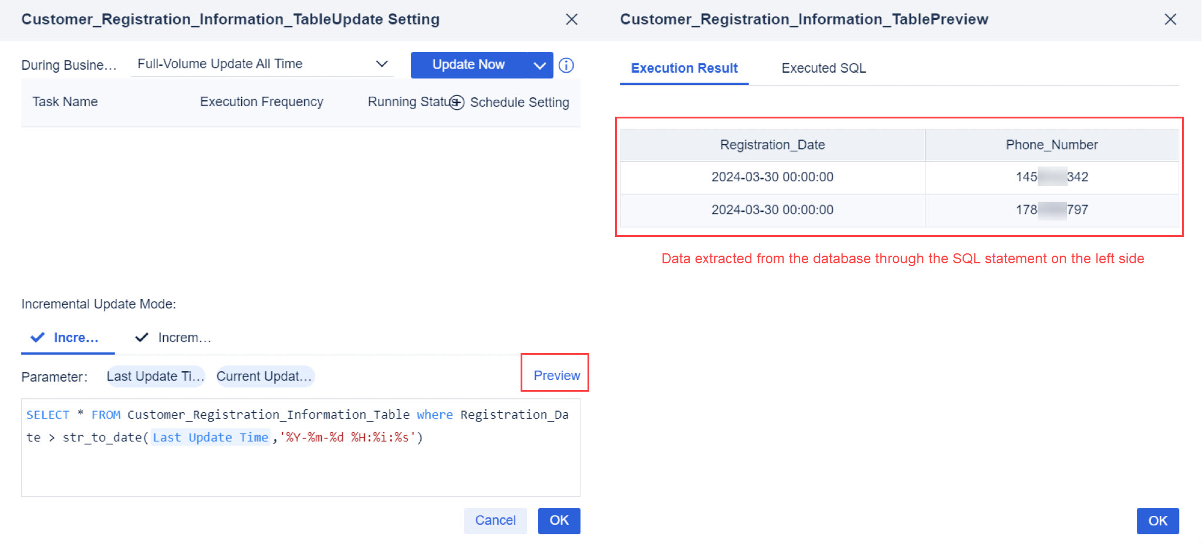
Task: Click the checkmark on the first Incremental mode tab
Action: pyautogui.click(x=38, y=337)
